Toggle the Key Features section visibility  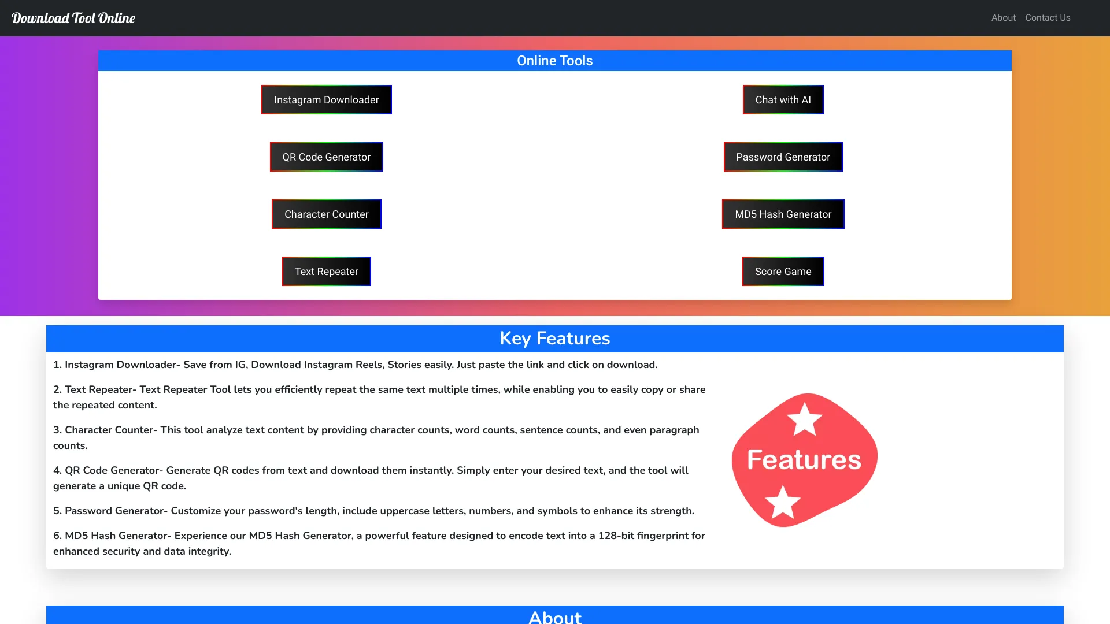[x=553, y=338]
